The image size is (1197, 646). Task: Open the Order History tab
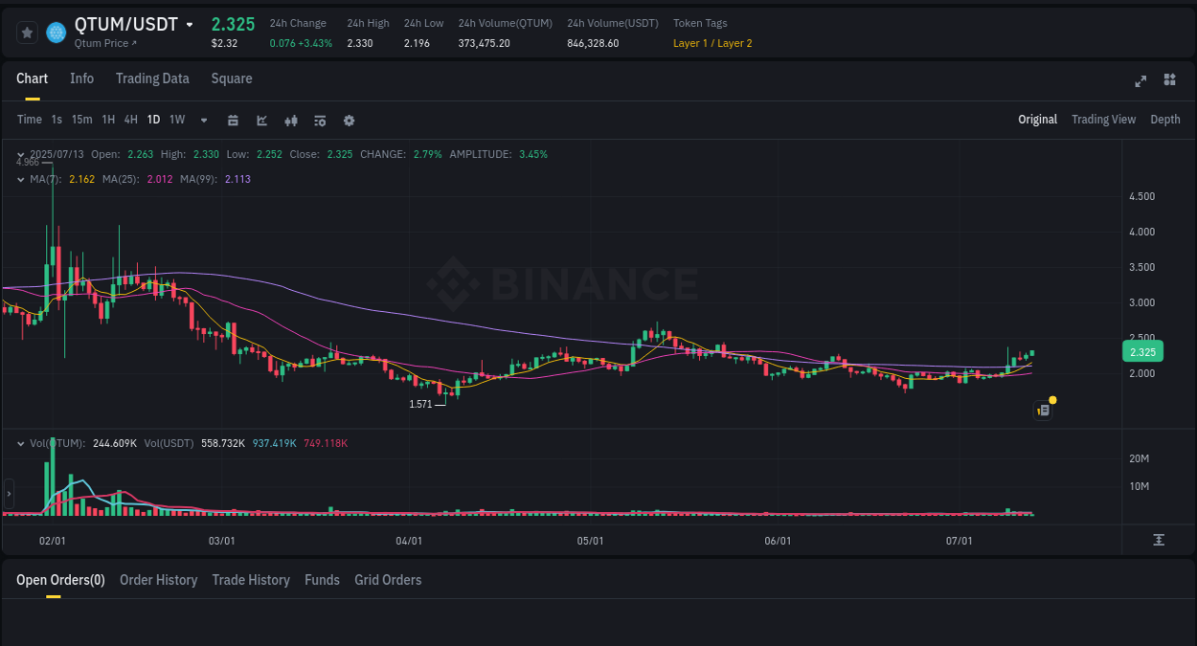click(158, 579)
